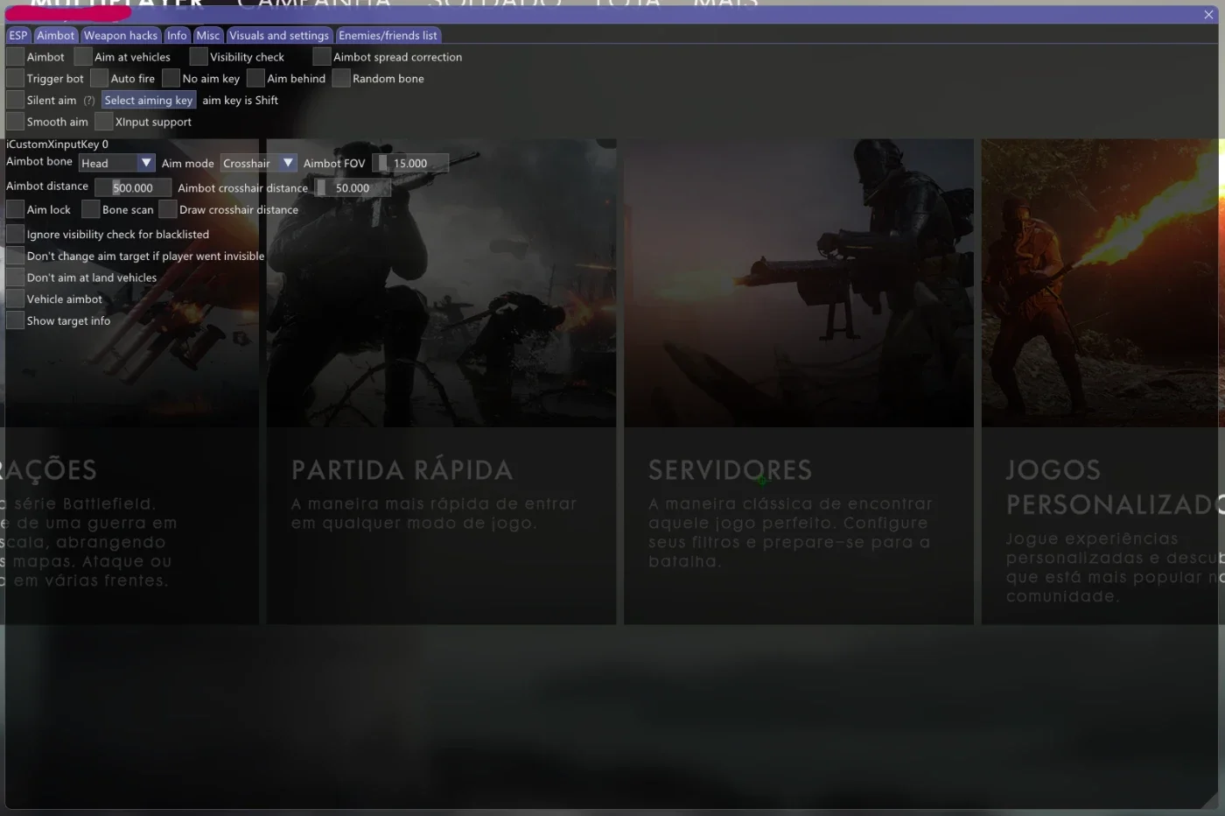Close the hack menu window
The height and width of the screenshot is (816, 1225).
1208,15
